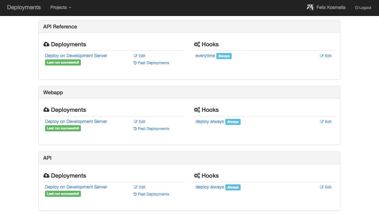This screenshot has width=379, height=215.
Task: Click the gears icon in API Reference Hooks
Action: tap(197, 44)
